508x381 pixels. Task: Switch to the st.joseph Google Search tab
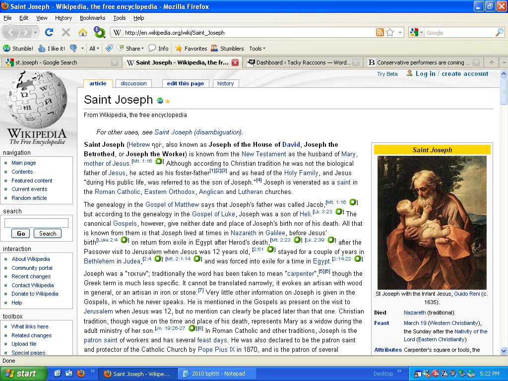[46, 63]
